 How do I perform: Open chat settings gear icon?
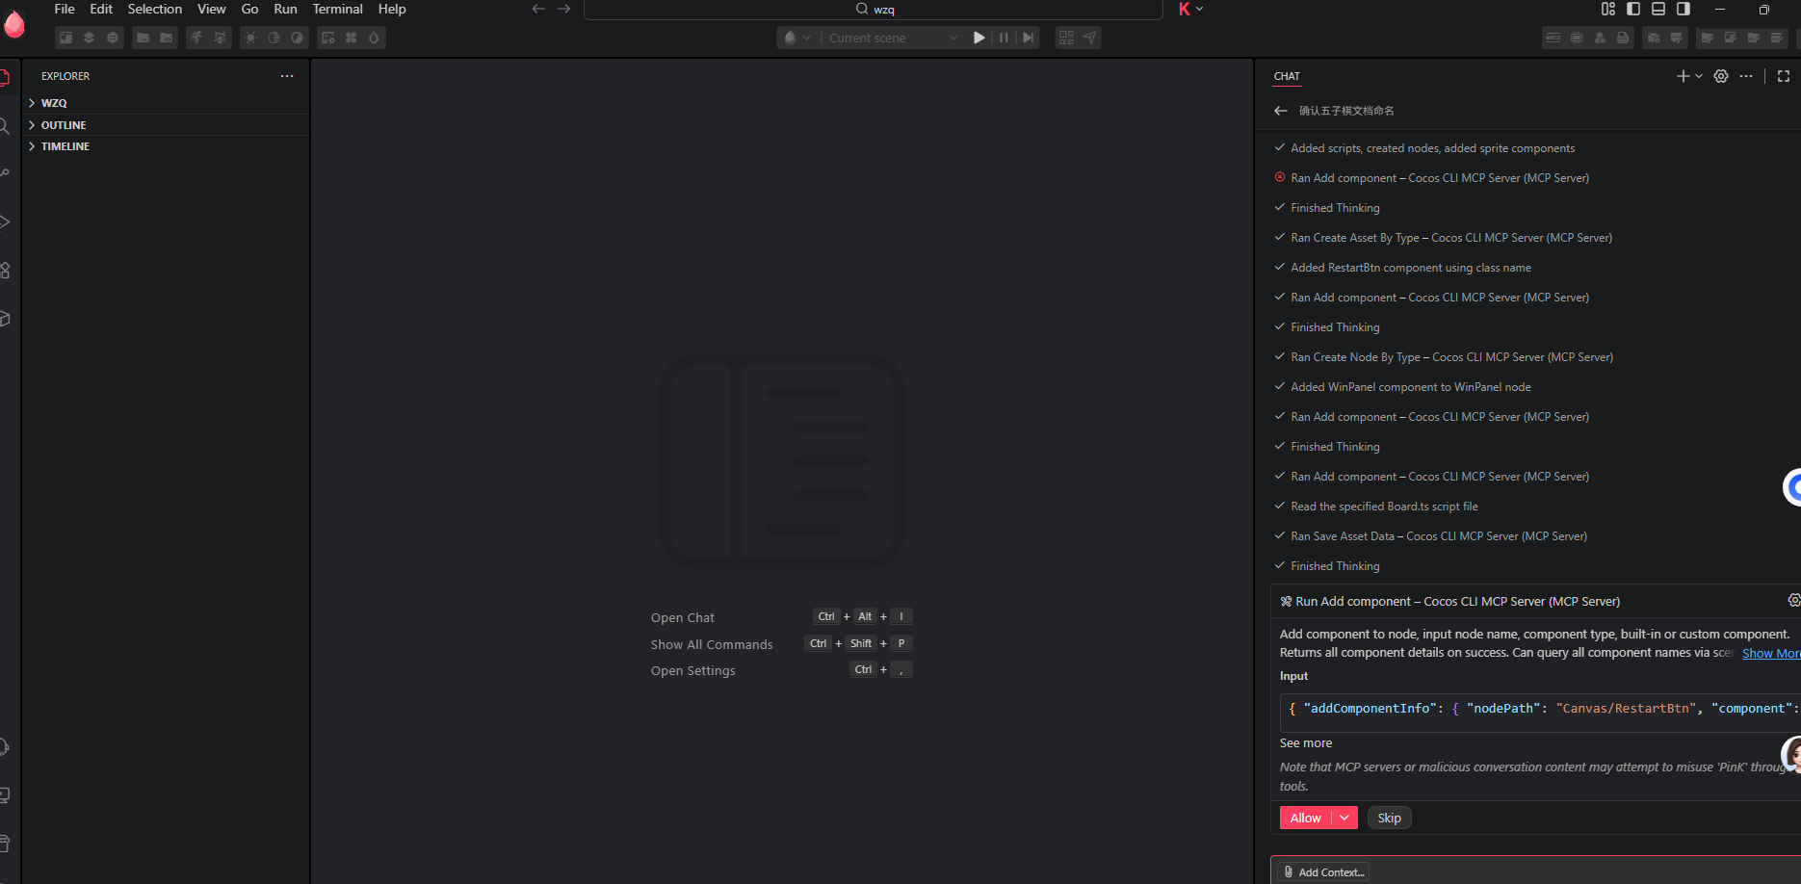tap(1721, 76)
